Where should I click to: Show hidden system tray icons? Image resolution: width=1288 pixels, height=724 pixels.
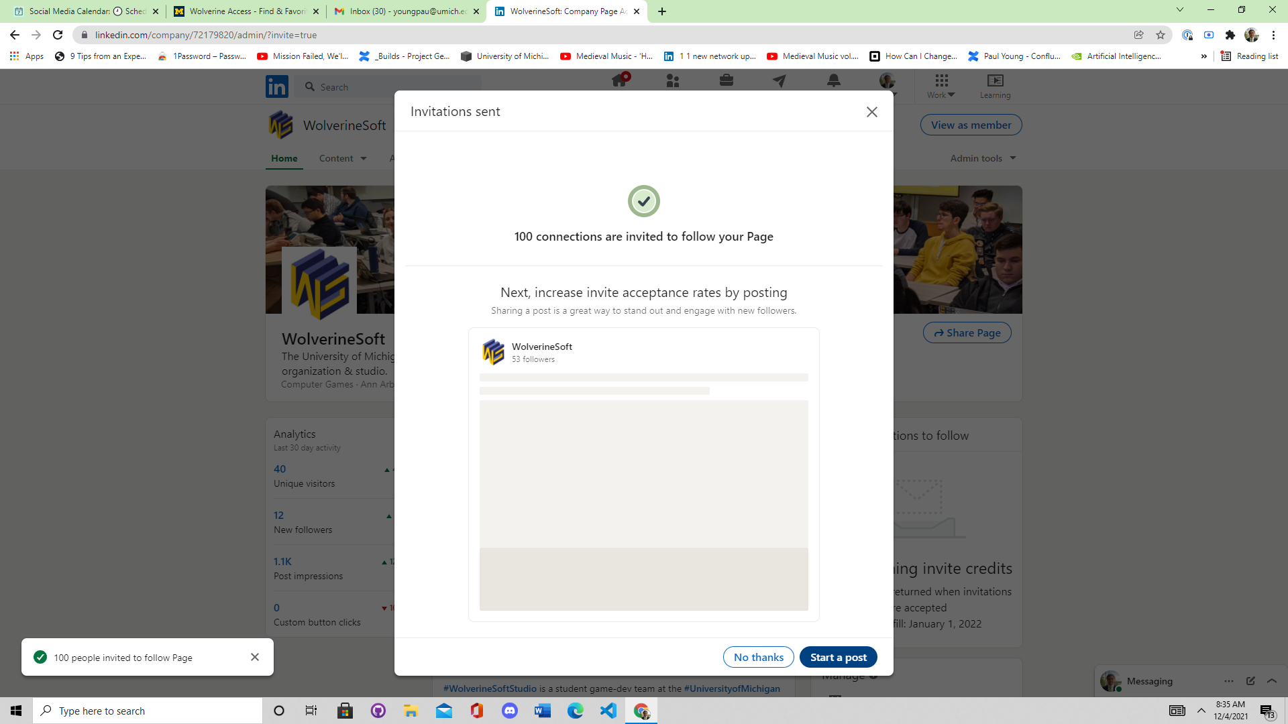point(1201,711)
